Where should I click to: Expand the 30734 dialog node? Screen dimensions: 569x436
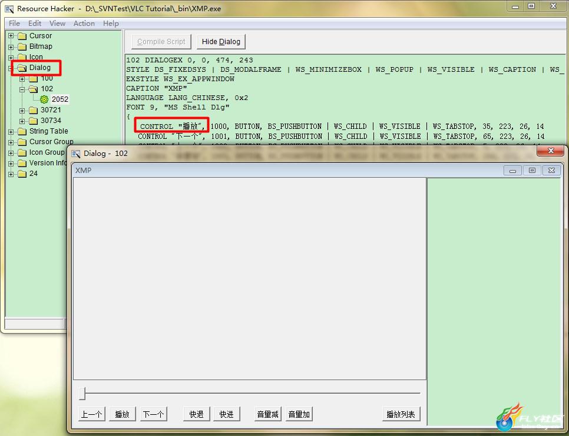pyautogui.click(x=22, y=121)
